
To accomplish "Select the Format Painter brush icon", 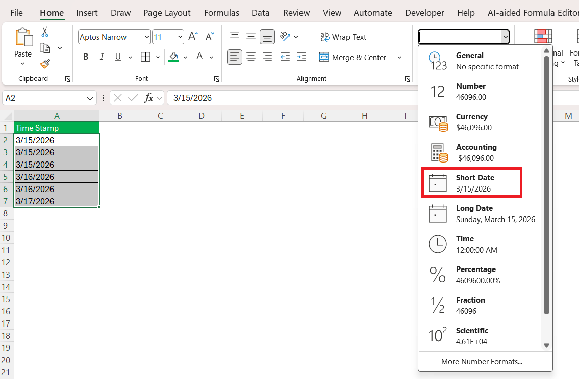I will click(45, 64).
